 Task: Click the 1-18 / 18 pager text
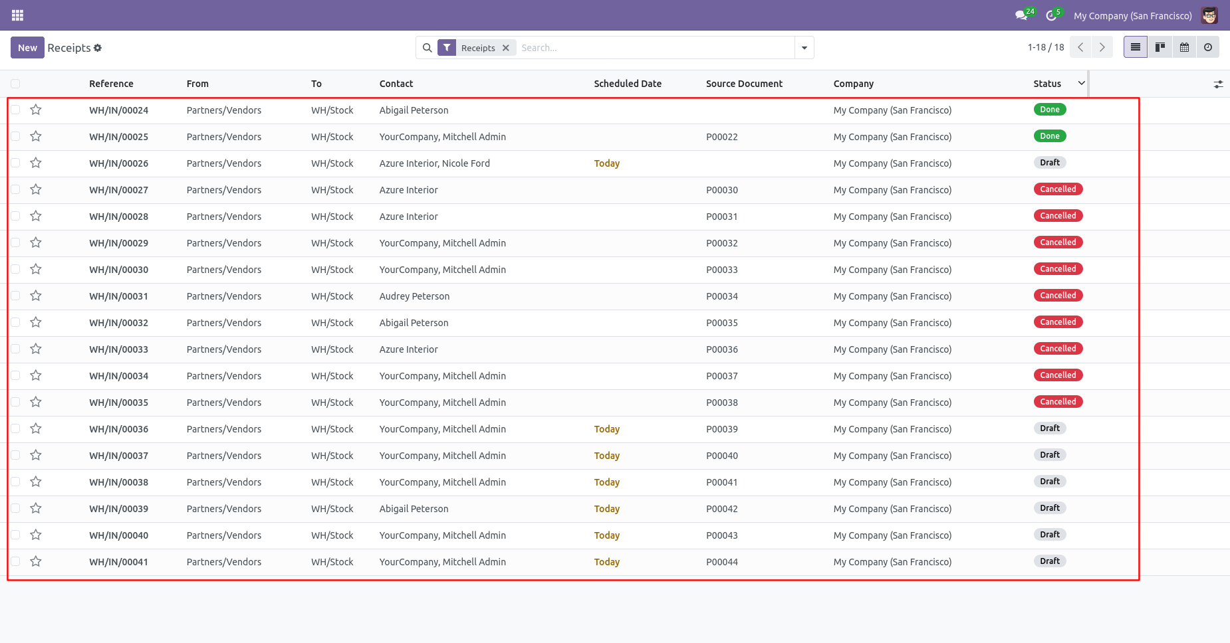coord(1046,47)
